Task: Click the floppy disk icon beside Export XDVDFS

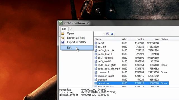Action: point(63,42)
